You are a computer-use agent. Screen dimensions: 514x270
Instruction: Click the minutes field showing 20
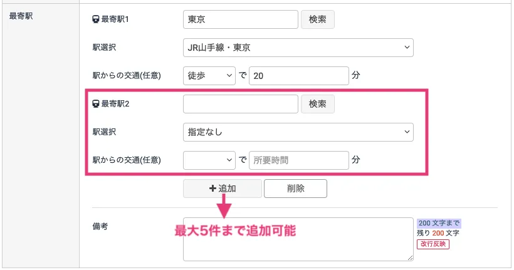[x=298, y=76]
